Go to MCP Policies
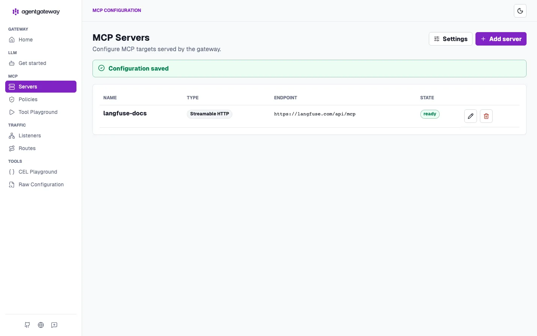 (41, 99)
